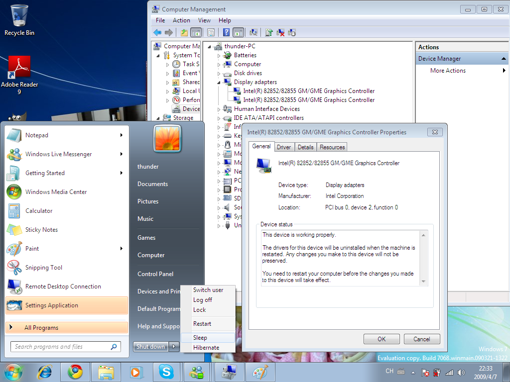Click OK in the Graphics Controller Properties dialog
This screenshot has height=382, width=510.
[382, 339]
